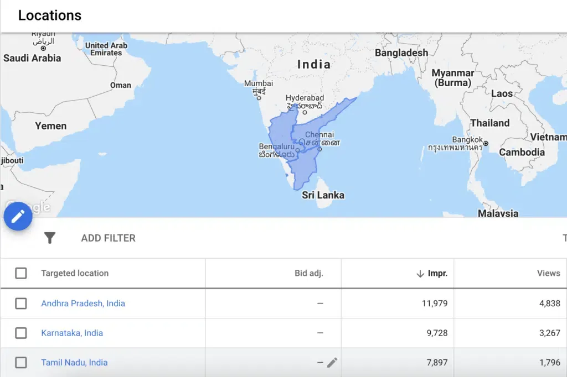Image resolution: width=567 pixels, height=377 pixels.
Task: Click the Targeted location column header
Action: (x=75, y=273)
